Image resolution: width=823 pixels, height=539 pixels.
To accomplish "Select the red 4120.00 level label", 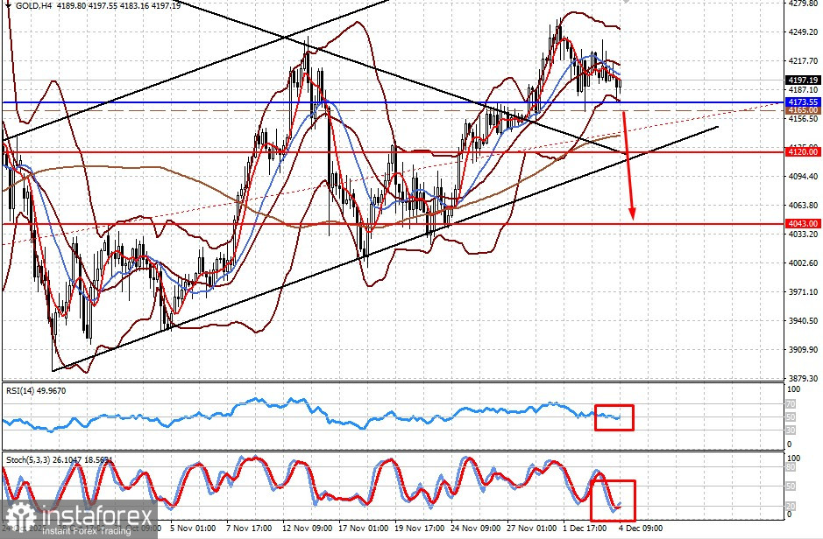I will (803, 152).
